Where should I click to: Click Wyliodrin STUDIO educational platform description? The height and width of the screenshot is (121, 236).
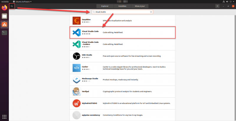click(137, 103)
